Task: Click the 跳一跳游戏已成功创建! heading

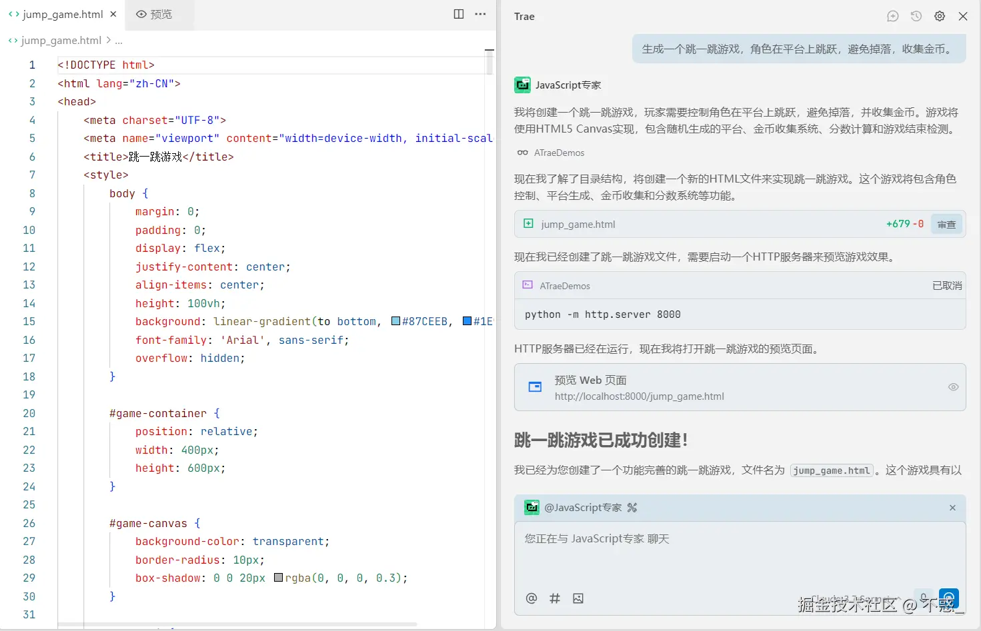Action: coord(601,440)
